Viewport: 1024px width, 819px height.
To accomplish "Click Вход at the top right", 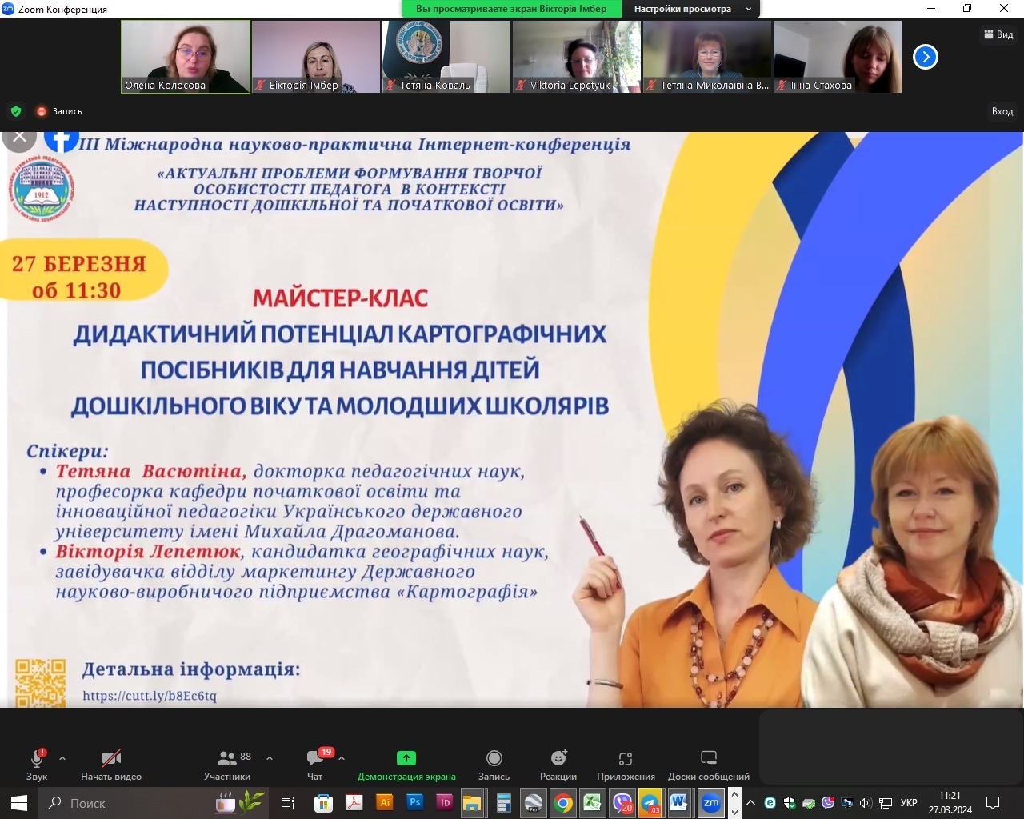I will [x=1002, y=111].
